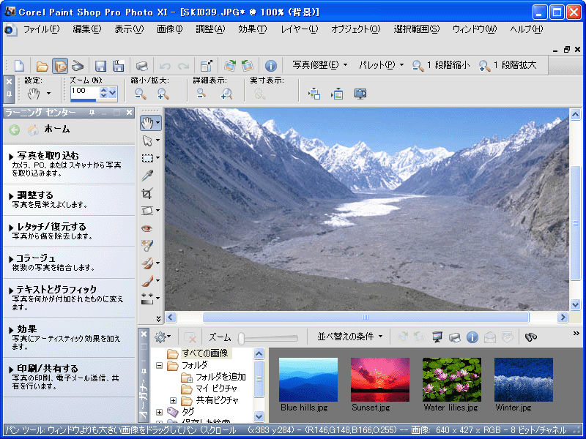Click 1 段階縮小 zoom out button
The width and height of the screenshot is (586, 439).
[441, 65]
